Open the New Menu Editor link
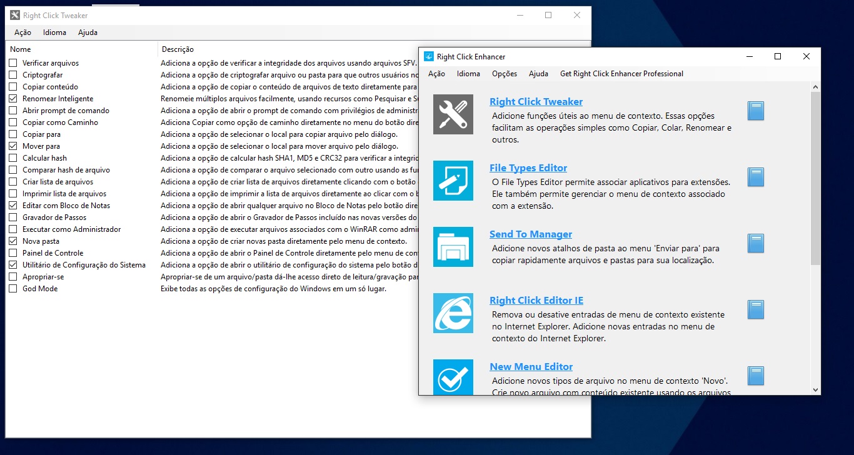The width and height of the screenshot is (854, 455). click(531, 367)
